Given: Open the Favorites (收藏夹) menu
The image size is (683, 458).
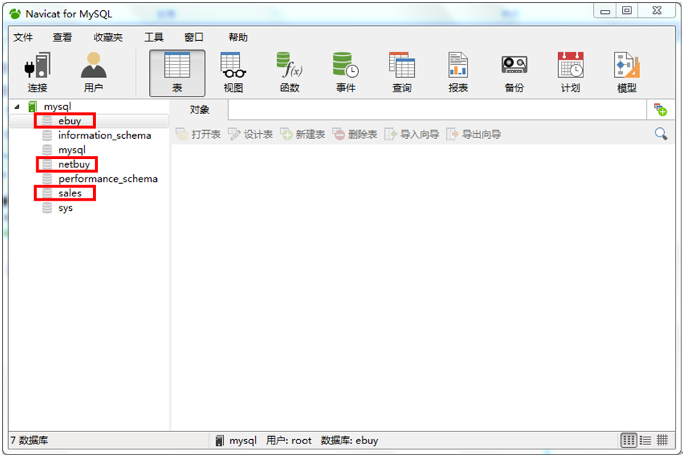Looking at the screenshot, I should pos(108,38).
